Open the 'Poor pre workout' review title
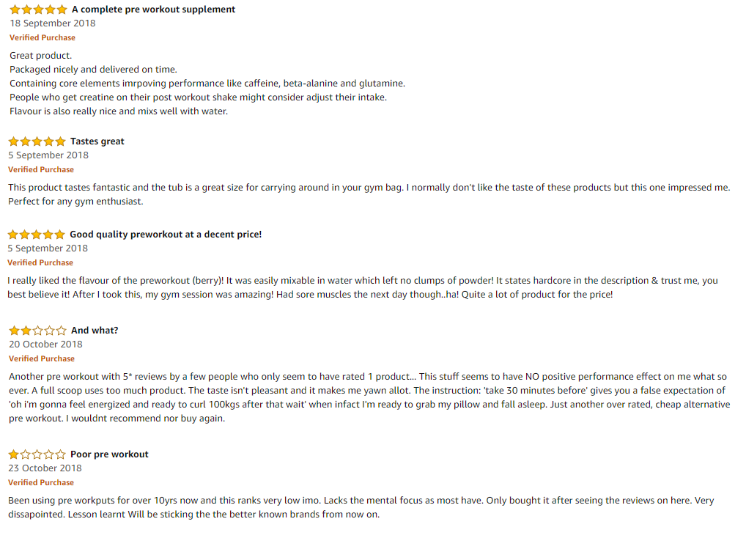 click(109, 454)
